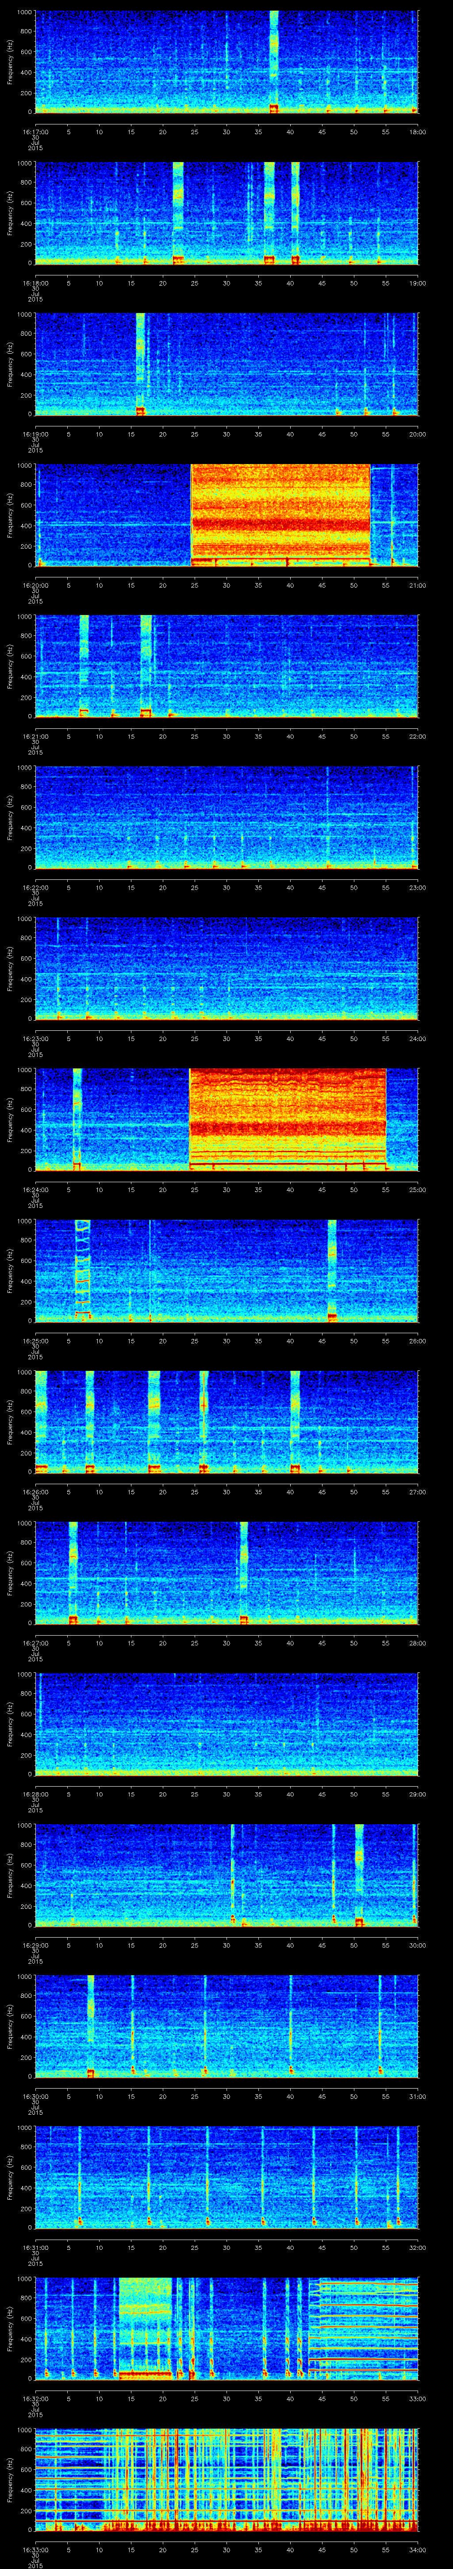
Task: Click the '16:25:00' start time label
Action: [35, 1340]
